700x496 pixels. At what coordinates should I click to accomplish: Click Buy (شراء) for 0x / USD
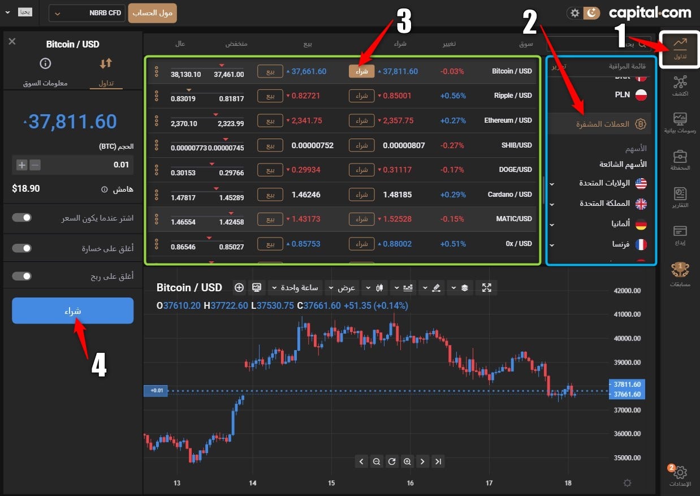pos(361,244)
